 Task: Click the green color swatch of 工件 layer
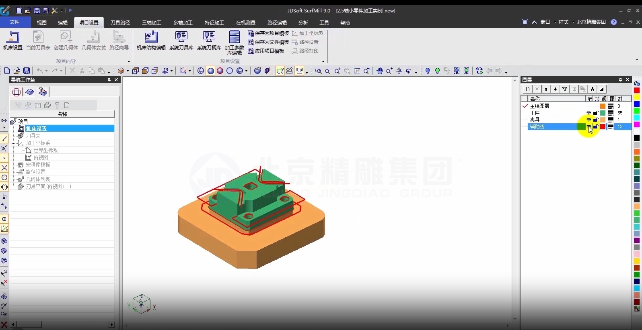tap(603, 113)
